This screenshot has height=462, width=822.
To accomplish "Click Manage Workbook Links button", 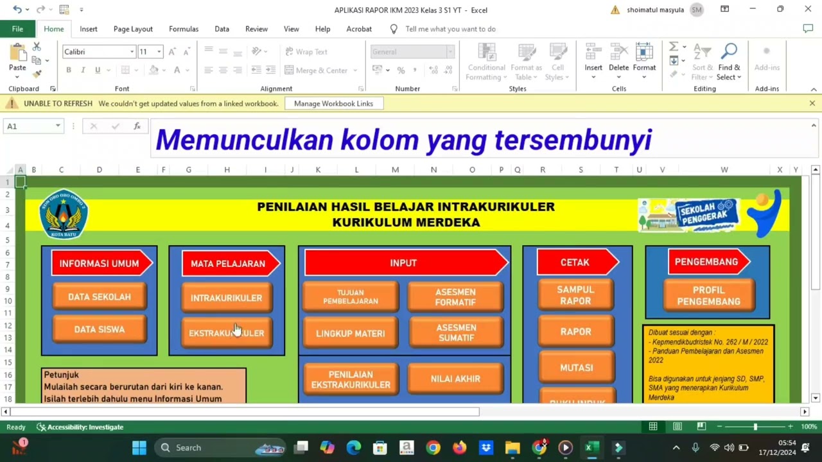I will coord(333,103).
